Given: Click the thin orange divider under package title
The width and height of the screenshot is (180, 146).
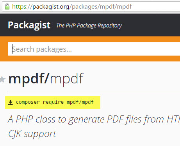Looking at the screenshot, I should click(x=94, y=93).
